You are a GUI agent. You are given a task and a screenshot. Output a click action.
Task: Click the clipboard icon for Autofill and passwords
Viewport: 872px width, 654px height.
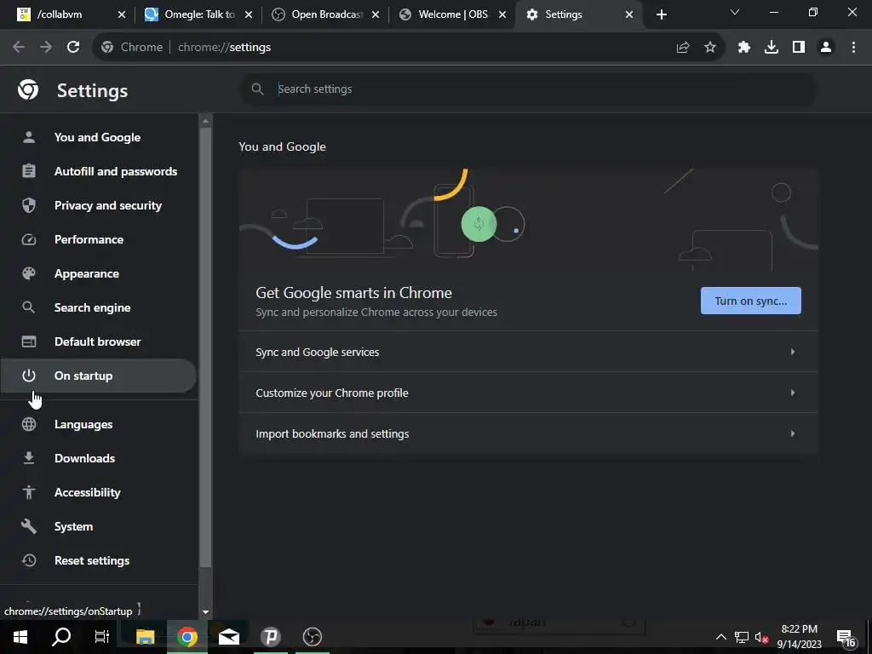[29, 171]
